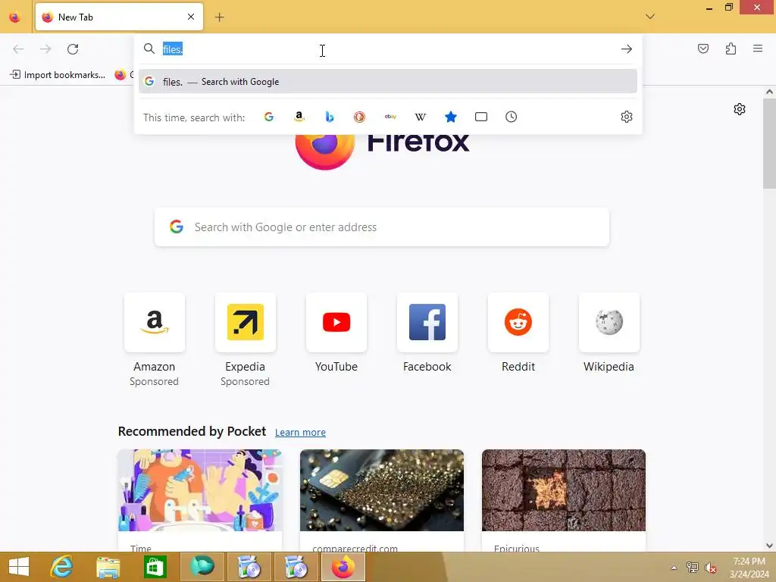Viewport: 776px width, 582px height.
Task: Switch to Firefox taskbar button
Action: pos(343,567)
